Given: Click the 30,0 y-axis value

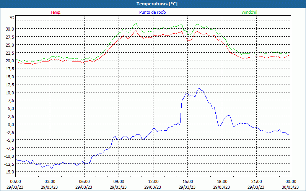Looking at the screenshot, I should tap(10, 29).
